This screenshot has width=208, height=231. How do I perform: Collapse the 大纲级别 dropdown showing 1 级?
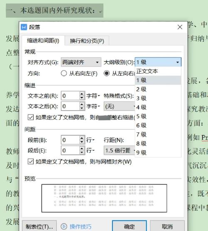158,62
